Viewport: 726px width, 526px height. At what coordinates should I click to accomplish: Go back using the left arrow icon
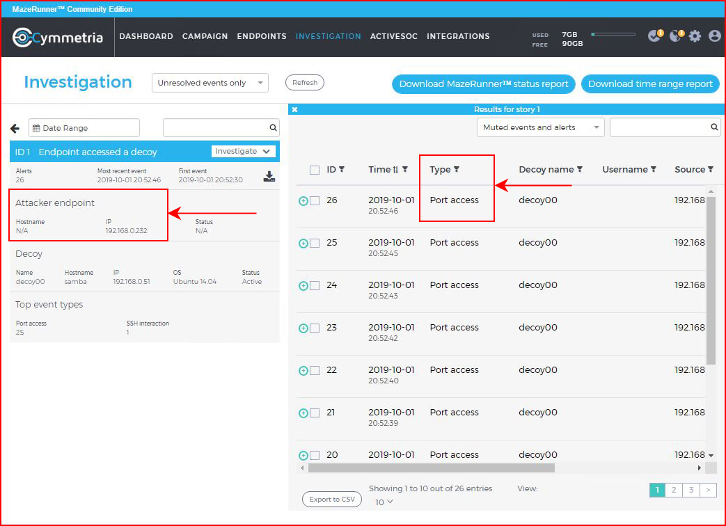tap(15, 128)
